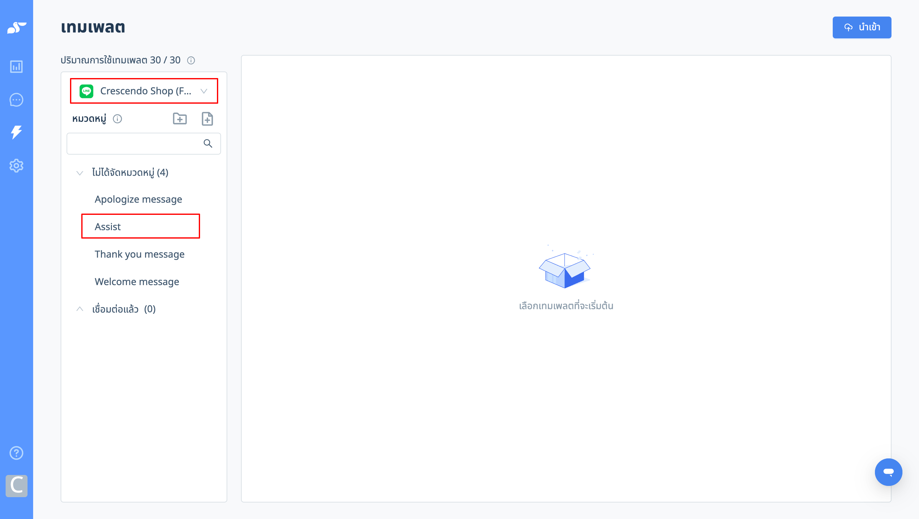Open the lightning bolt automation icon
The image size is (919, 519).
click(16, 132)
